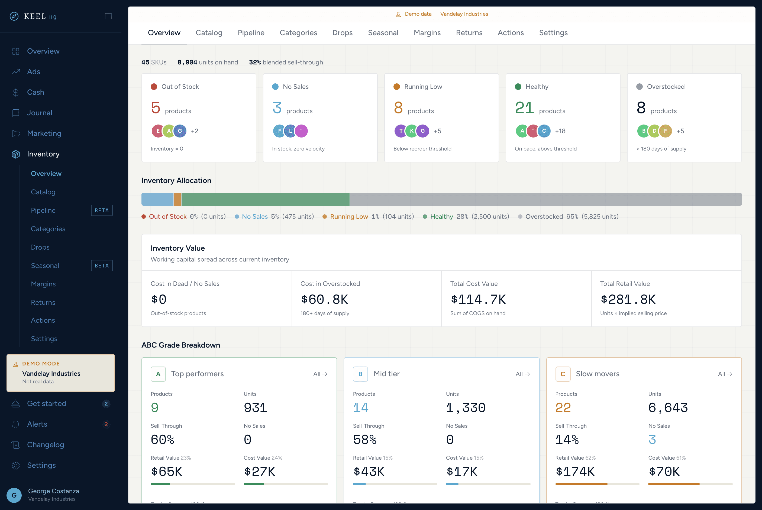This screenshot has width=762, height=510.
Task: Select Drops in the Inventory submenu
Action: point(40,247)
